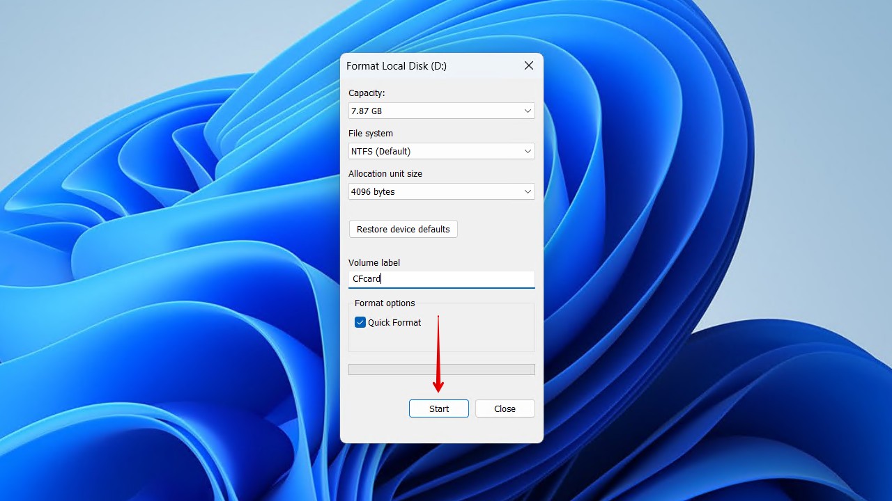Click the Capacity dropdown chevron arrow
The height and width of the screenshot is (501, 892).
click(528, 111)
